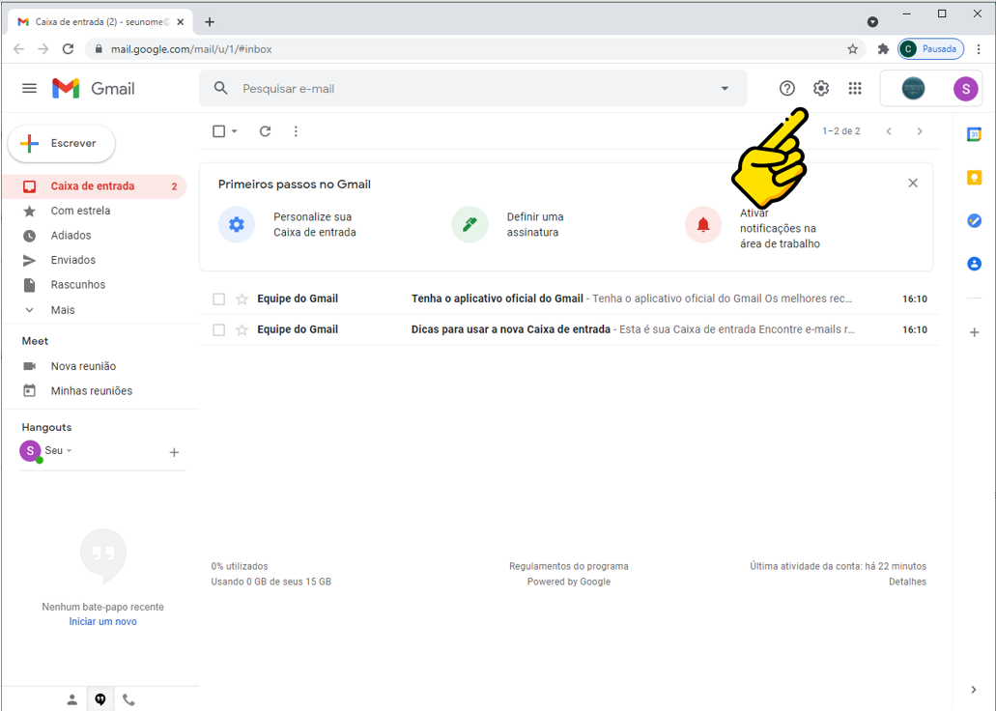Image resolution: width=996 pixels, height=711 pixels.
Task: Start a new Hangouts chat with plus
Action: tap(174, 452)
